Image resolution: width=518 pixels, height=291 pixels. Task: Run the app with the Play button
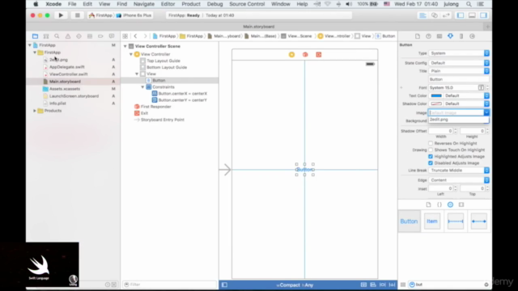[61, 15]
